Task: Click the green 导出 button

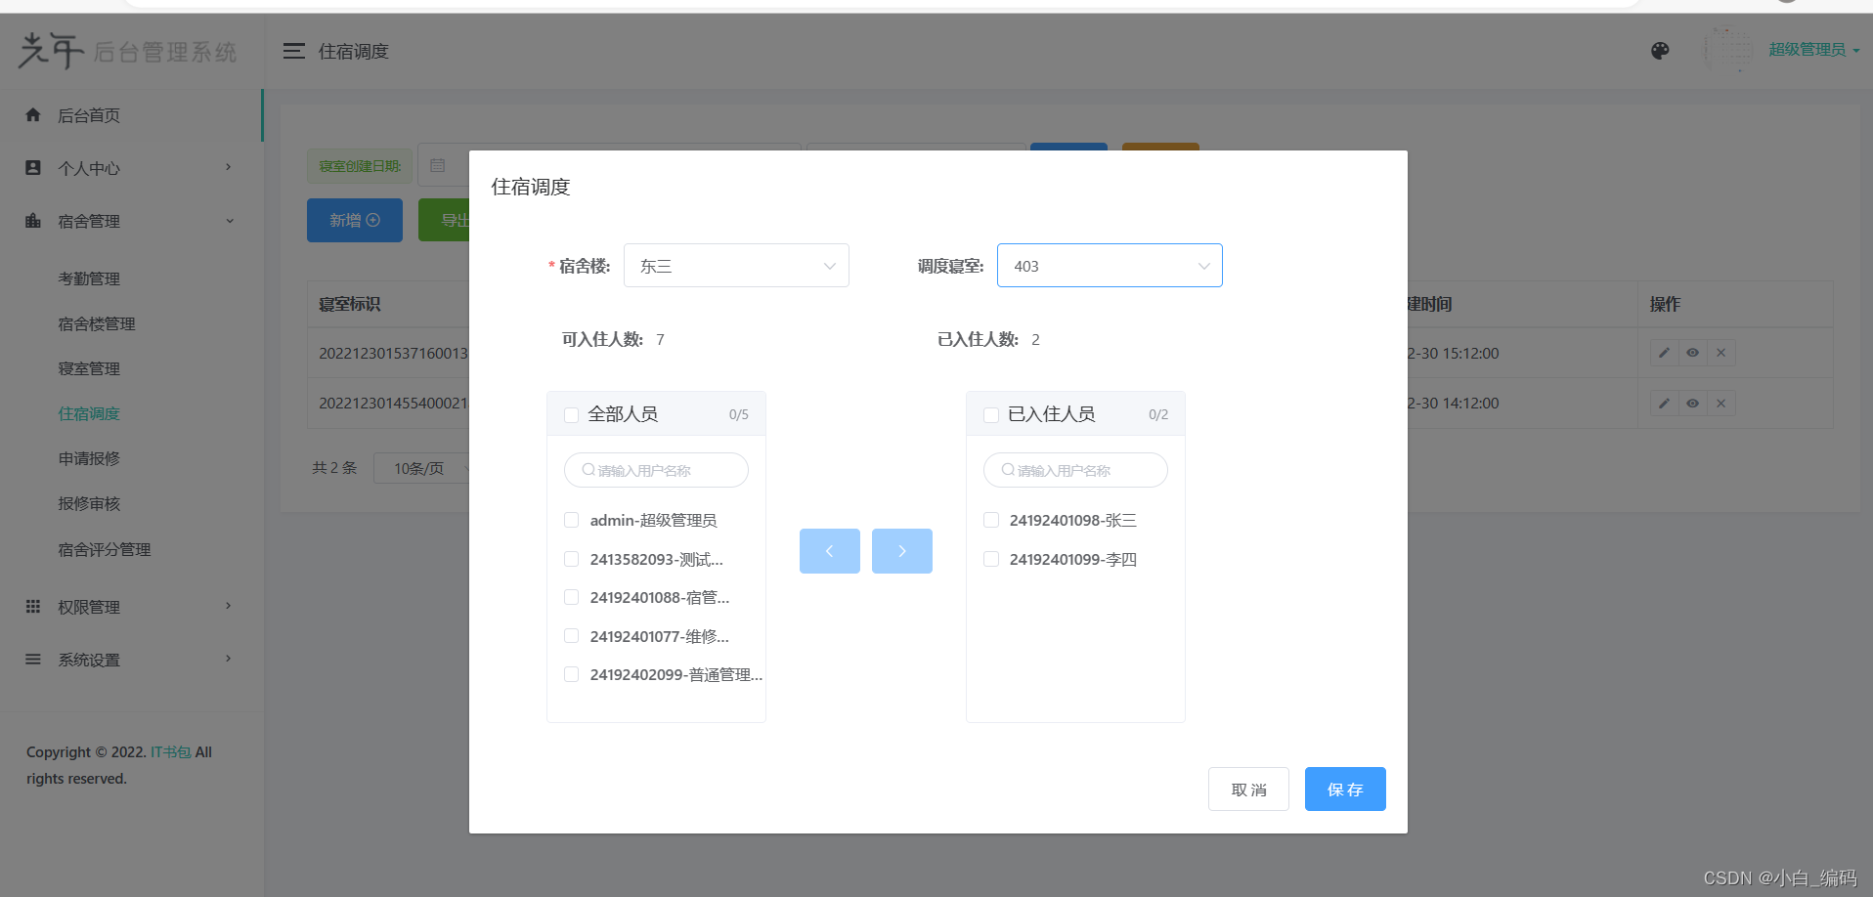Action: 444,220
